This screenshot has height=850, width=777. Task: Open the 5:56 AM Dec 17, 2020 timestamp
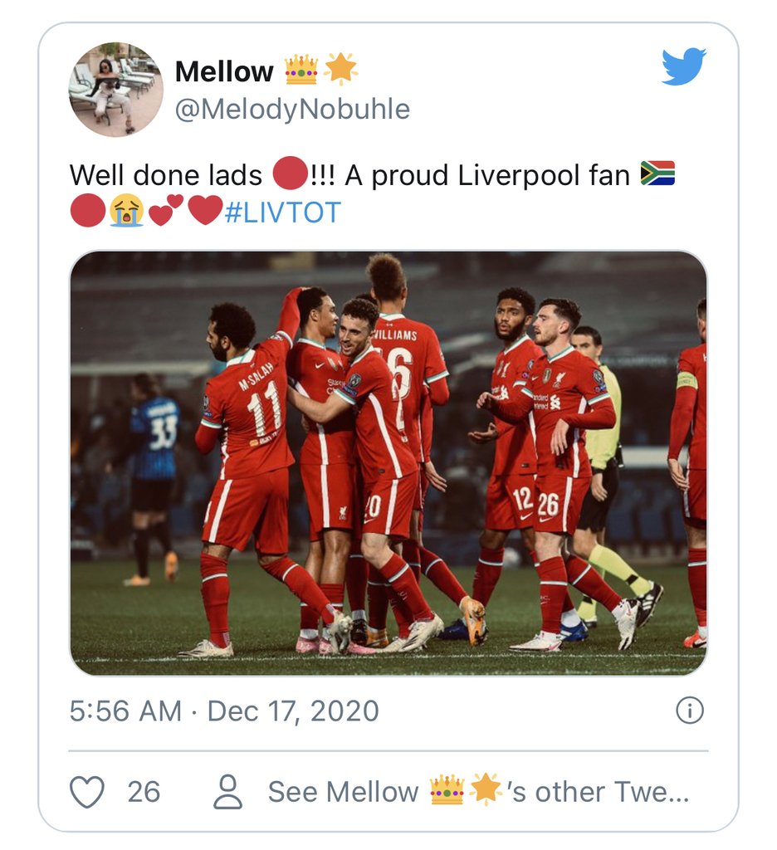point(224,711)
